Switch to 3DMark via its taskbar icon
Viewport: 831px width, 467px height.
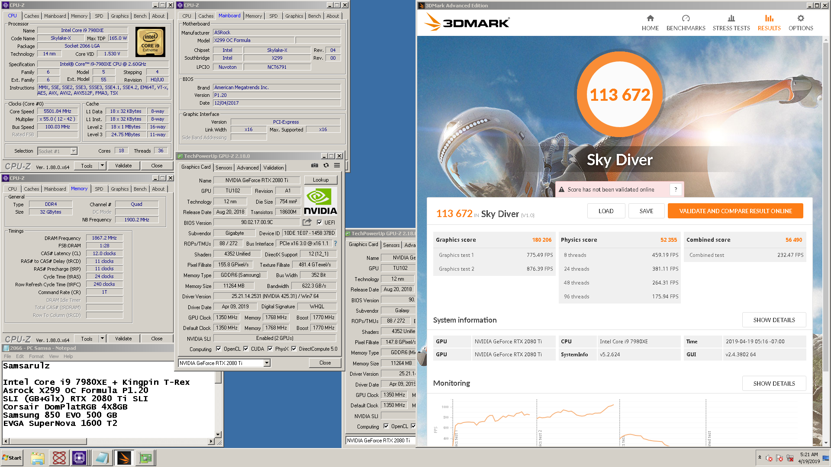(124, 458)
